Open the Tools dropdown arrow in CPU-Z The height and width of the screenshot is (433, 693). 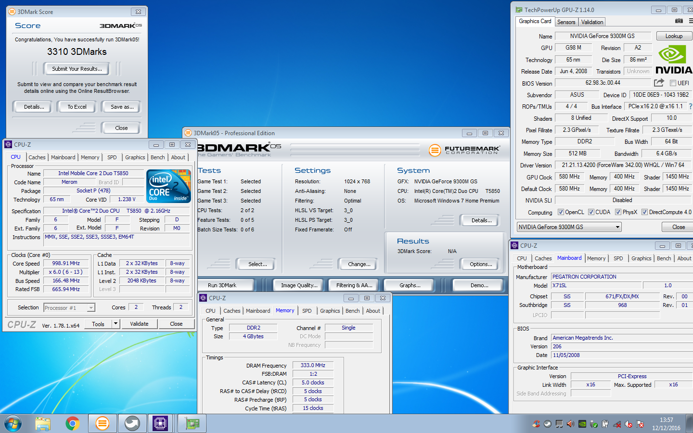coord(115,324)
